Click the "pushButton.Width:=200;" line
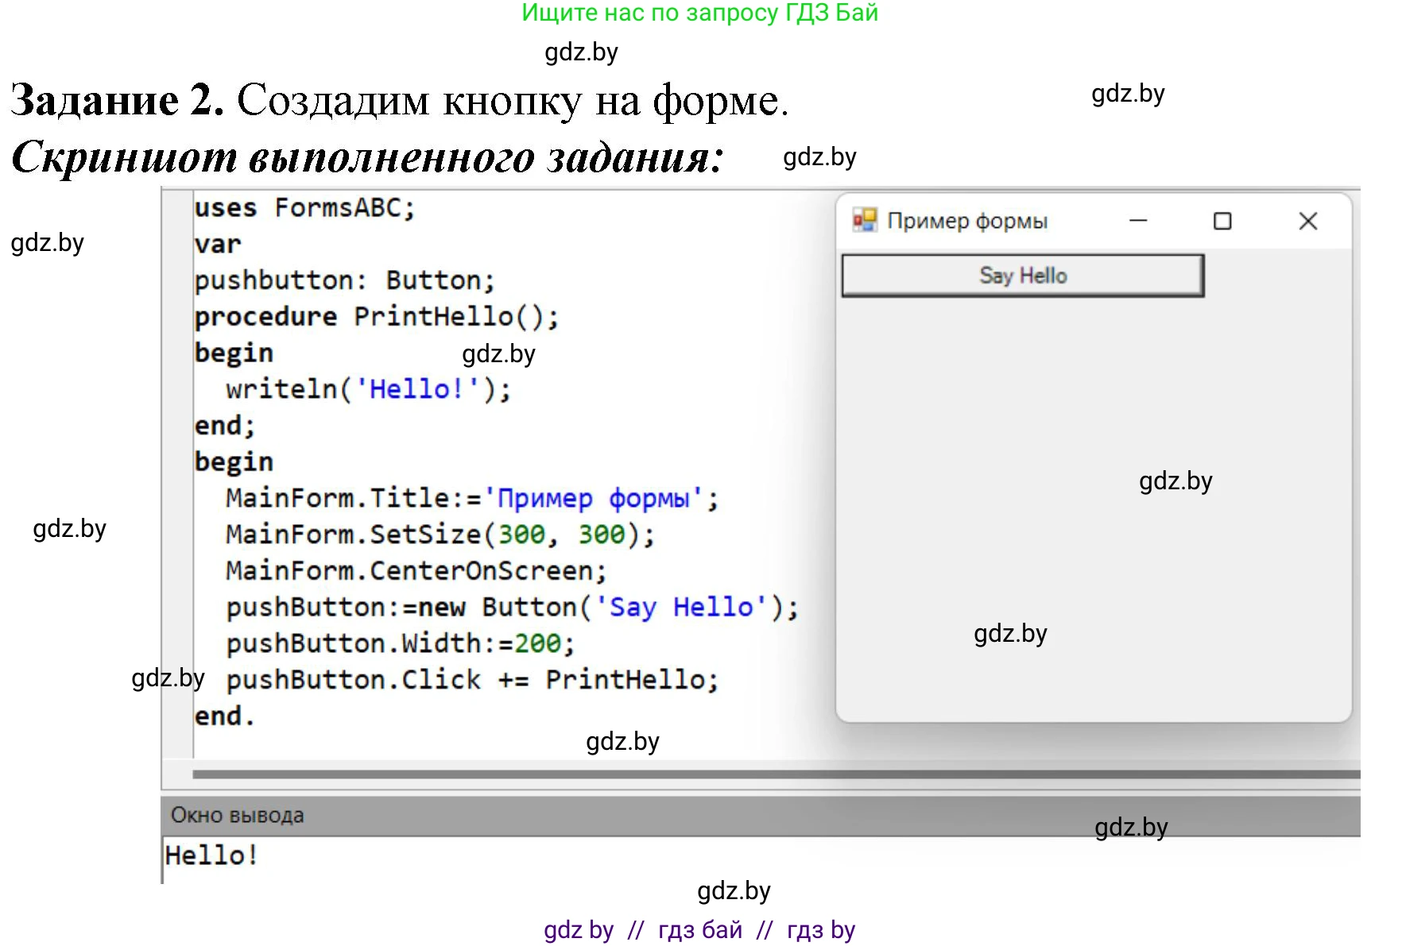Image resolution: width=1402 pixels, height=946 pixels. (400, 643)
